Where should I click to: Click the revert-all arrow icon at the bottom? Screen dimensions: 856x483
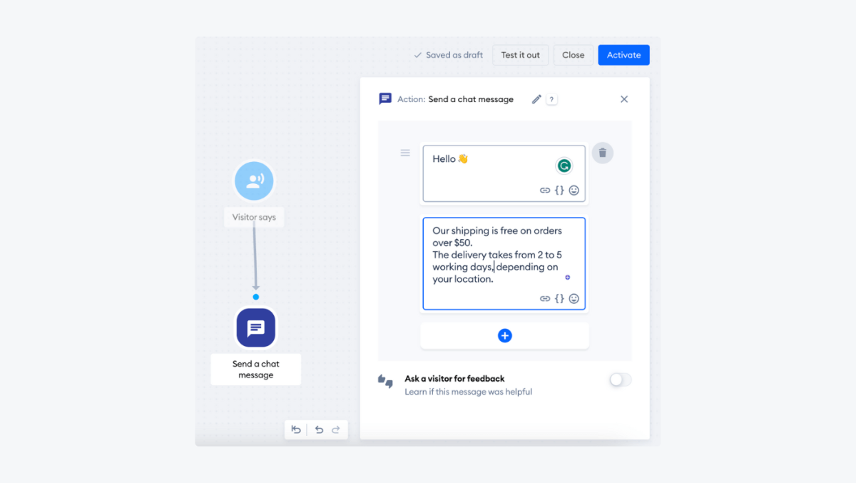296,429
